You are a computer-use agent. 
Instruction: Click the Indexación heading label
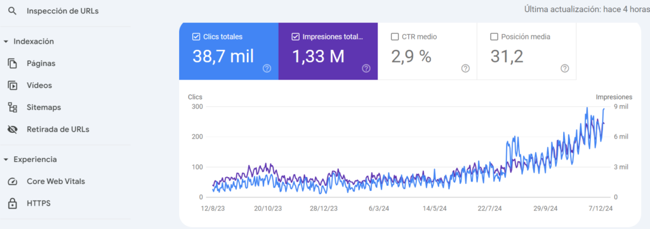(x=34, y=42)
